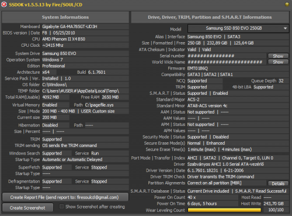Click the Standard Major value ACS-2
The image size is (292, 216).
pyautogui.click(x=193, y=100)
